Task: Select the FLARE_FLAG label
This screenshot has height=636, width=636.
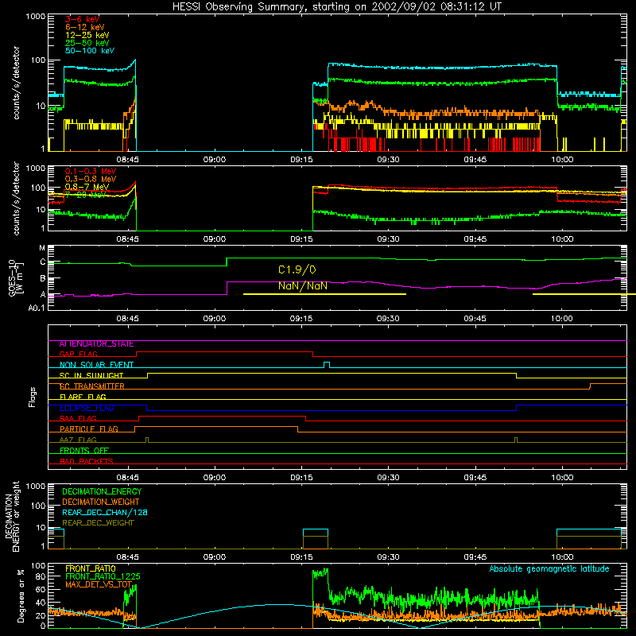Action: [83, 397]
